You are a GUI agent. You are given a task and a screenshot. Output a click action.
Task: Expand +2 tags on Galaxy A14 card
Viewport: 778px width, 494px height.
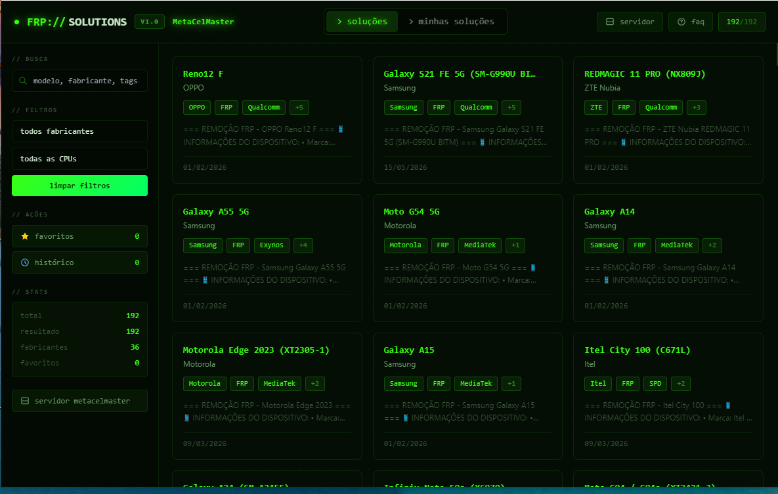[x=712, y=245]
